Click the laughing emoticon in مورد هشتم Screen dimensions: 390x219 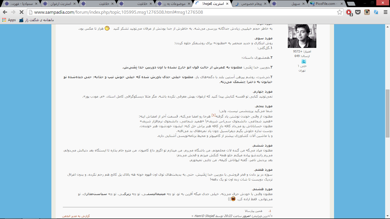coord(233,199)
